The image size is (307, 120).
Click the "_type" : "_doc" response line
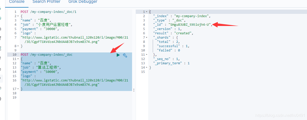click(169, 20)
